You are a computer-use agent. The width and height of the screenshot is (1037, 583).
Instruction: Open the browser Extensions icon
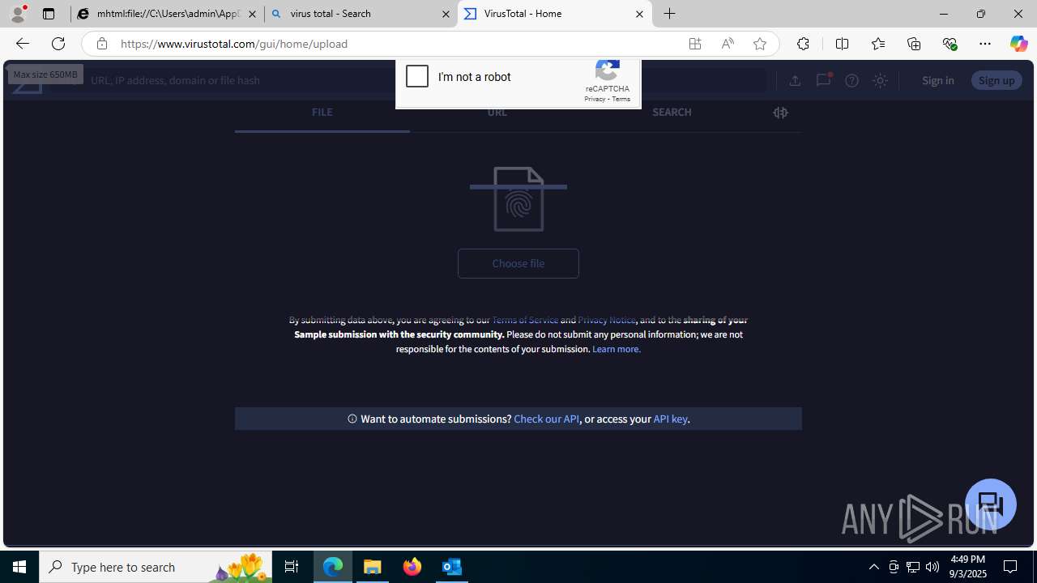[x=803, y=44]
